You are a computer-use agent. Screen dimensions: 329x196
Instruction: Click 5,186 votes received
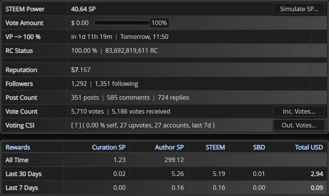(x=141, y=111)
